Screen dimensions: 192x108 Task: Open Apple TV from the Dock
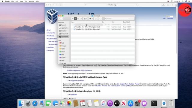pos(117,103)
